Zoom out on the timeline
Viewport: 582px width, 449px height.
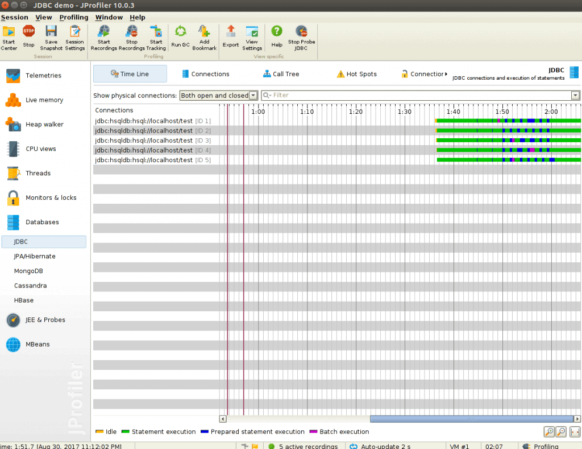(x=561, y=431)
